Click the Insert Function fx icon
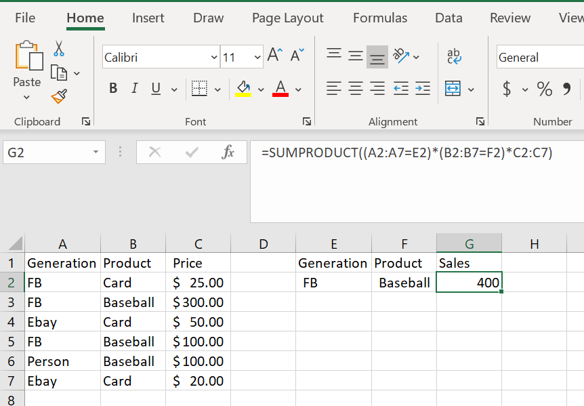 (x=228, y=153)
